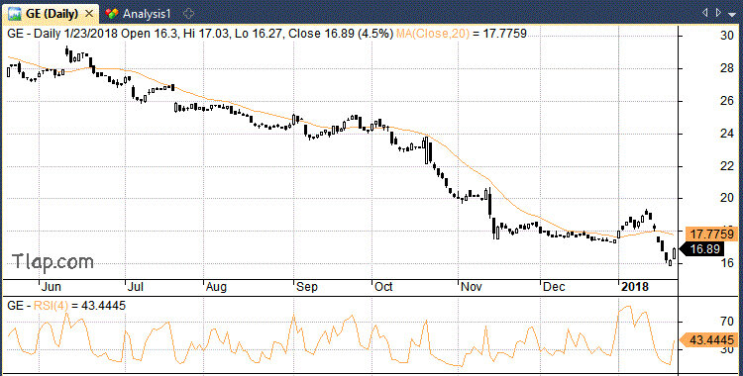This screenshot has width=743, height=376.
Task: Click the Jul label on time axis
Action: [x=136, y=287]
